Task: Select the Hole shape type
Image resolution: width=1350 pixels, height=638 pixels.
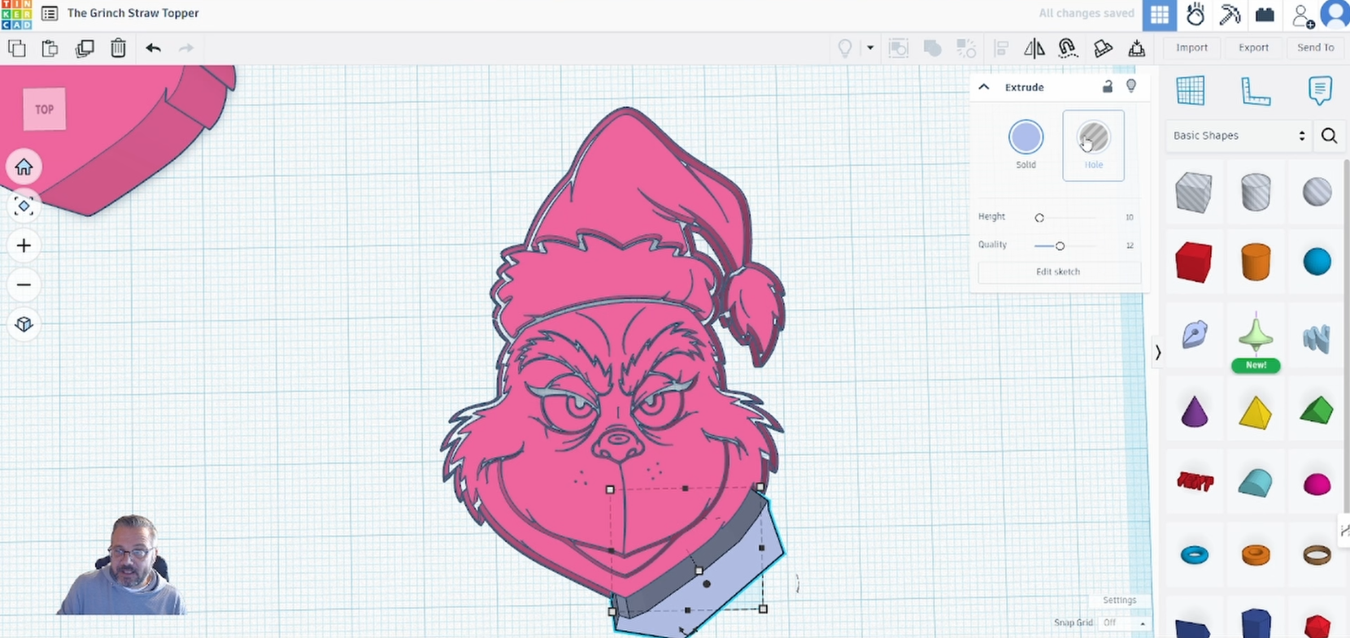Action: 1093,137
